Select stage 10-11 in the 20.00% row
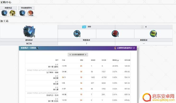 (64, 66)
